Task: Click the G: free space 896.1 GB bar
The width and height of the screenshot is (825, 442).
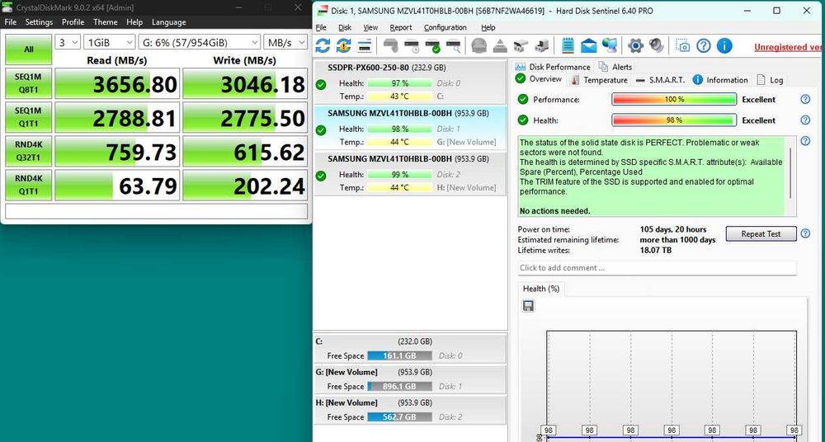Action: click(399, 386)
